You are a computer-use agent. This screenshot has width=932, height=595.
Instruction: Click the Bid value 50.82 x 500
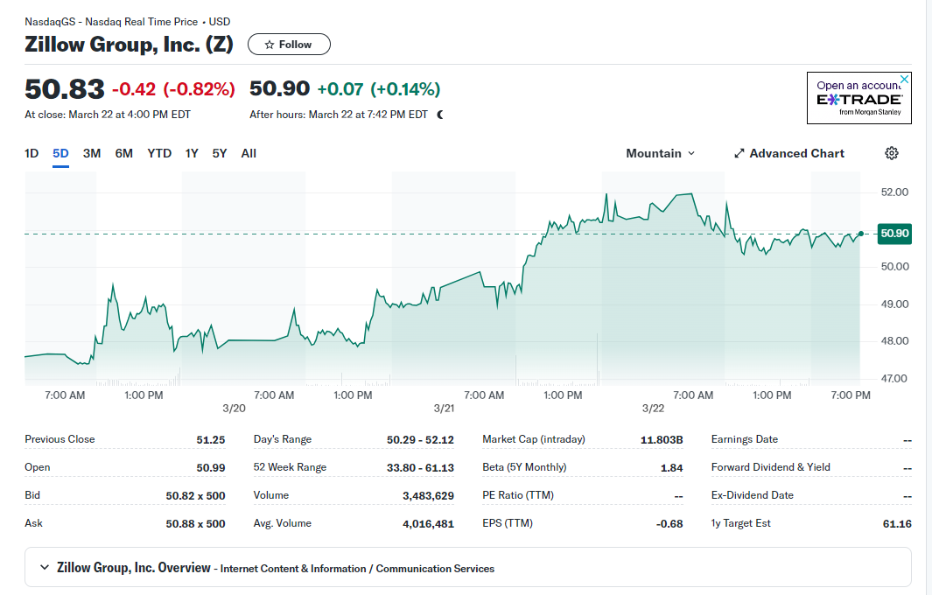[195, 496]
